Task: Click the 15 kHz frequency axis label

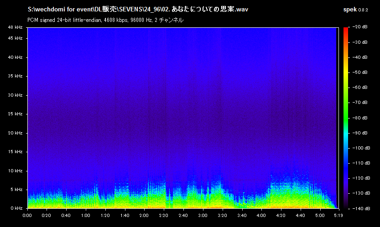Action: click(15, 152)
